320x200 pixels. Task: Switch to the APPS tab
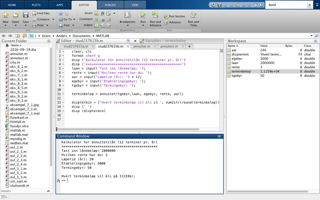(x=60, y=5)
